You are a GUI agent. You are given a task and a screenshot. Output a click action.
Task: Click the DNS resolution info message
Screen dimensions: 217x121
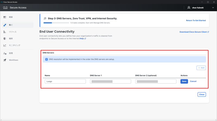[x=82, y=59]
